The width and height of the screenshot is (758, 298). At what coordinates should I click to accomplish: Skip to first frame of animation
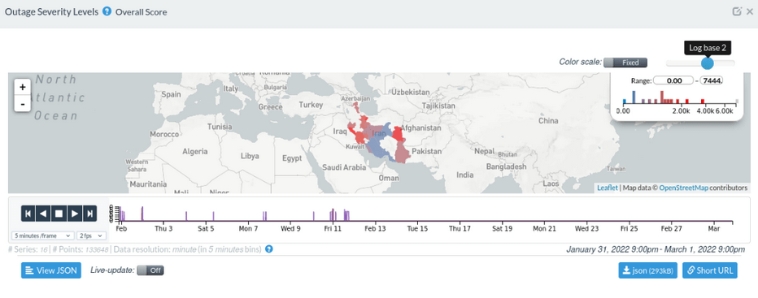click(x=28, y=213)
